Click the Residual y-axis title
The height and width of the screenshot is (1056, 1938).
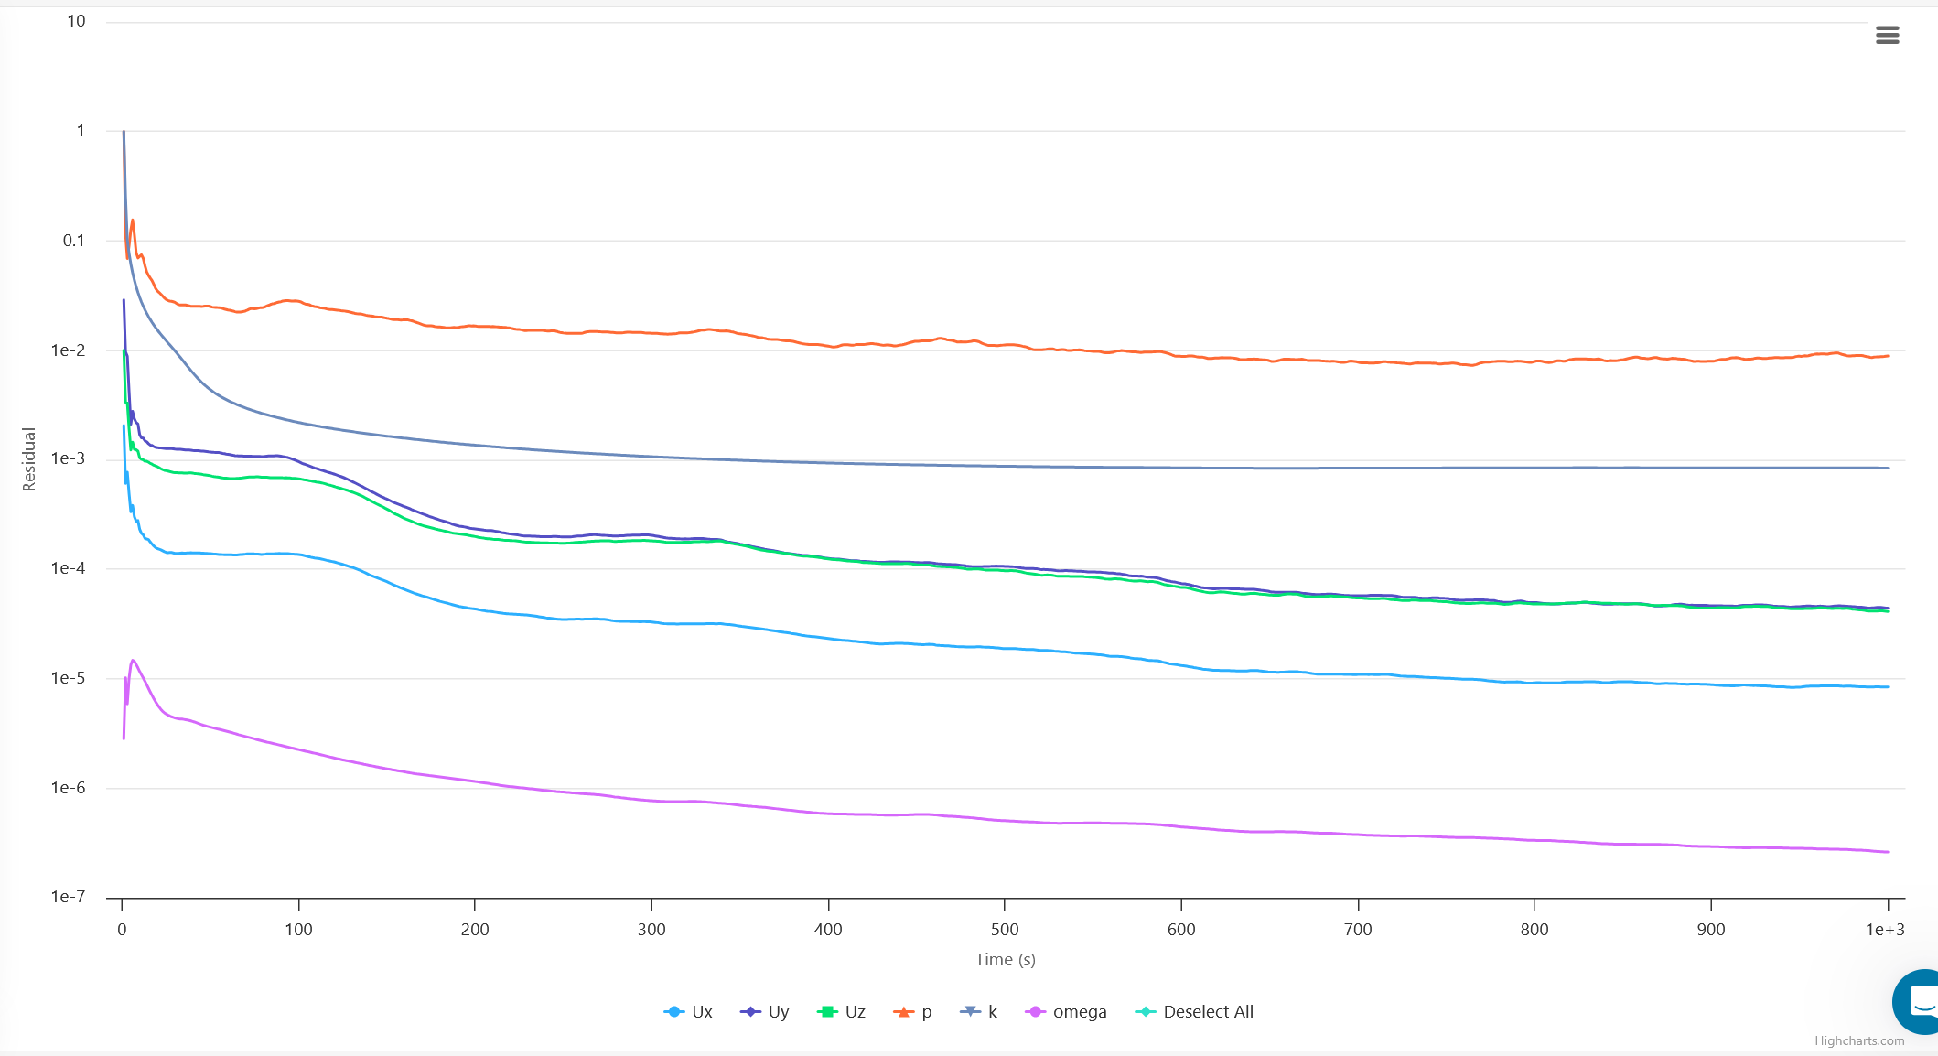click(29, 459)
